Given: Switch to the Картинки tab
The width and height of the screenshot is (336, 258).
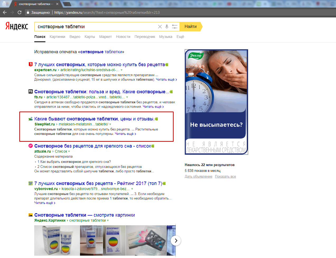Looking at the screenshot, I should click(57, 37).
